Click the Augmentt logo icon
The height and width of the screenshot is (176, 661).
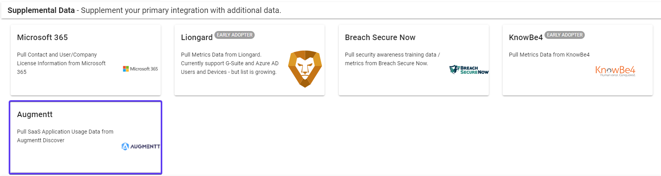click(141, 147)
